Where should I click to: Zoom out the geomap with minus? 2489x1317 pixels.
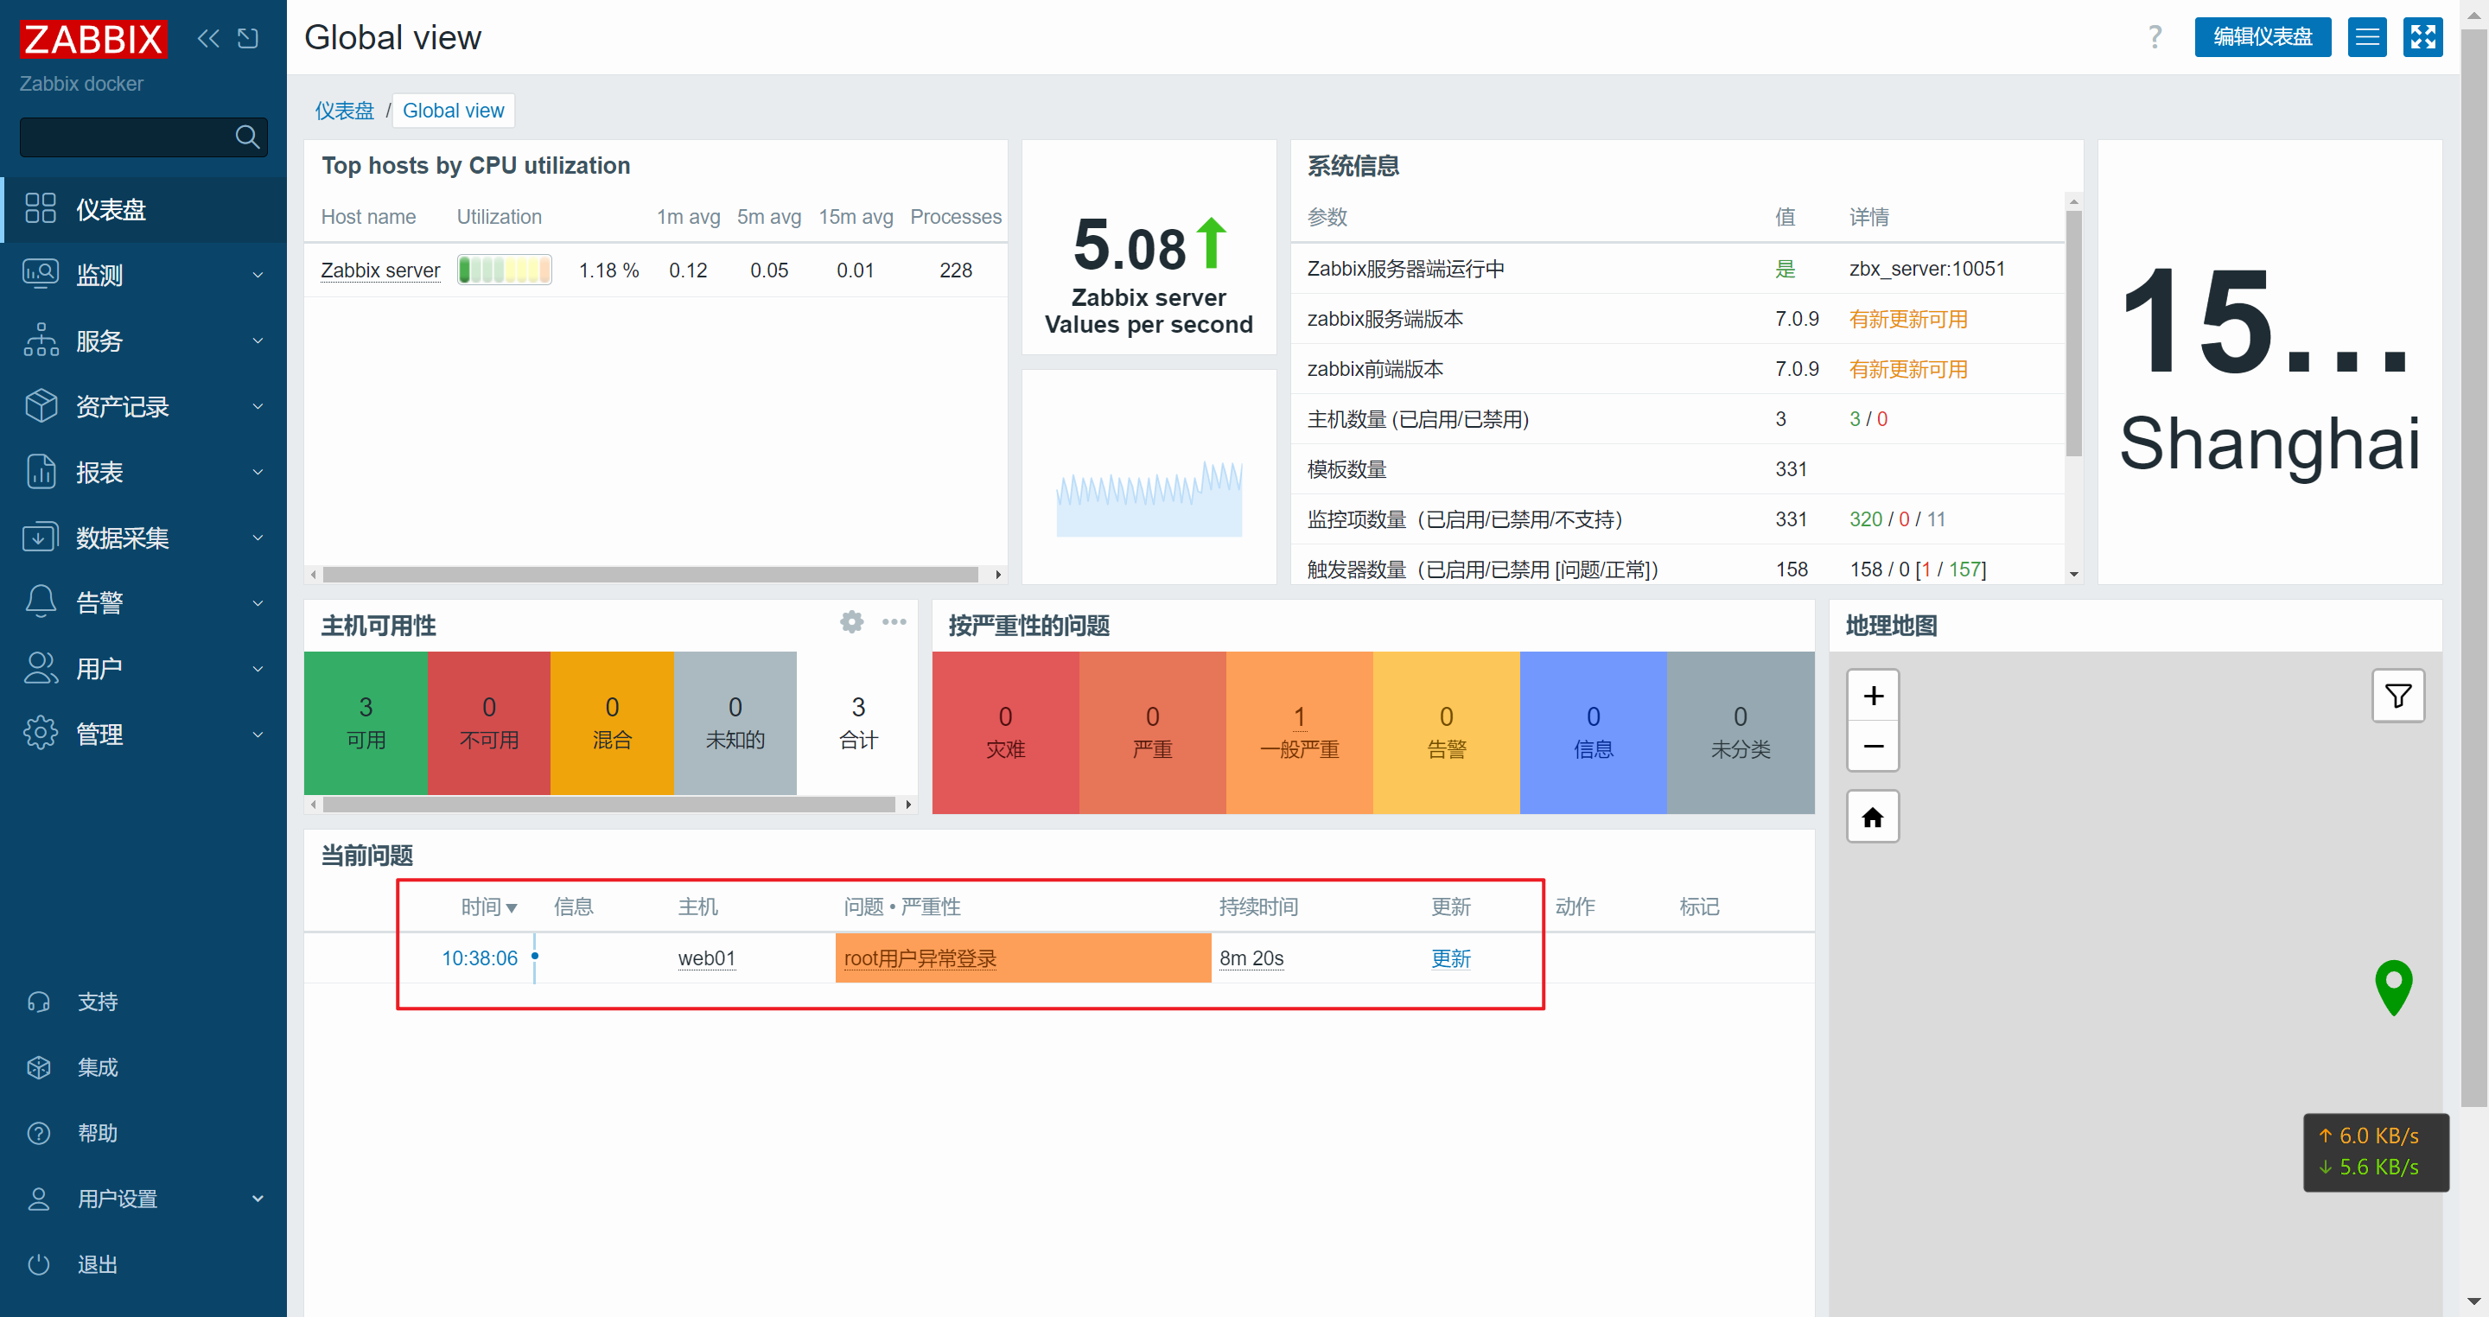tap(1873, 746)
